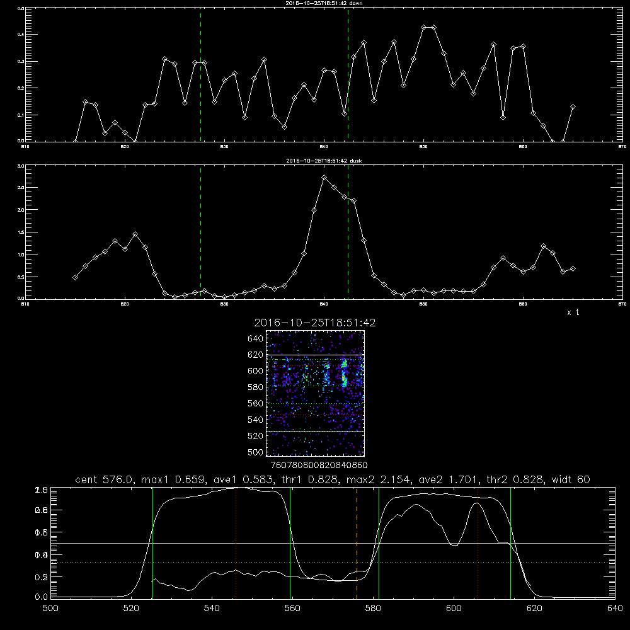The image size is (630, 630).
Task: Click the 'x t' label below dusk plot
Action: [573, 312]
